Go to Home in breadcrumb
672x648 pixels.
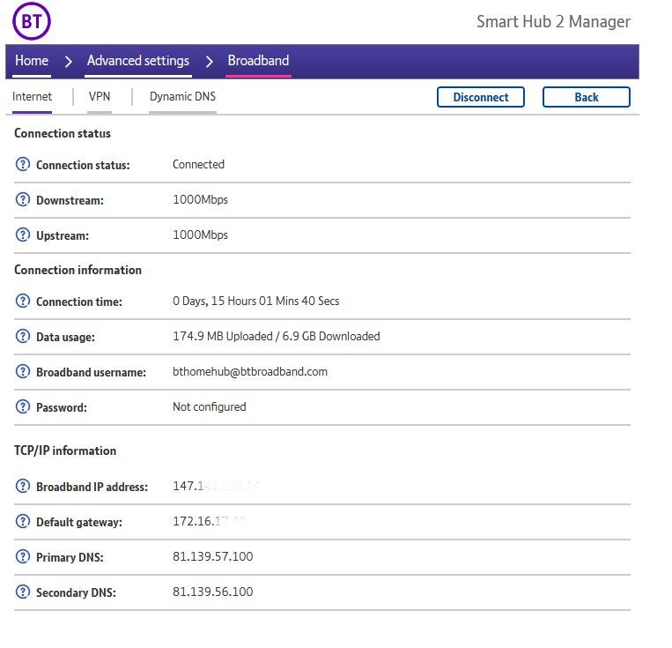tap(32, 61)
